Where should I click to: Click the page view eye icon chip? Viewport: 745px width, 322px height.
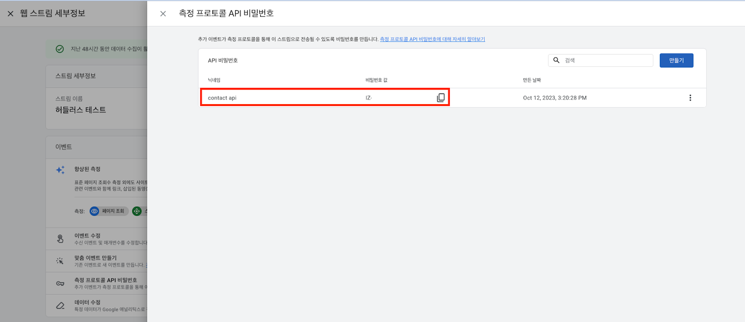(95, 211)
